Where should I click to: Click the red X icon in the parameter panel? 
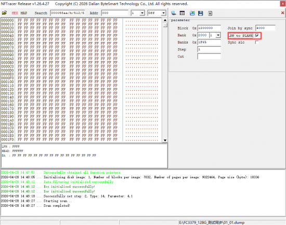click(282, 13)
